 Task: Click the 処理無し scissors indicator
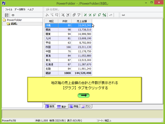52,9
